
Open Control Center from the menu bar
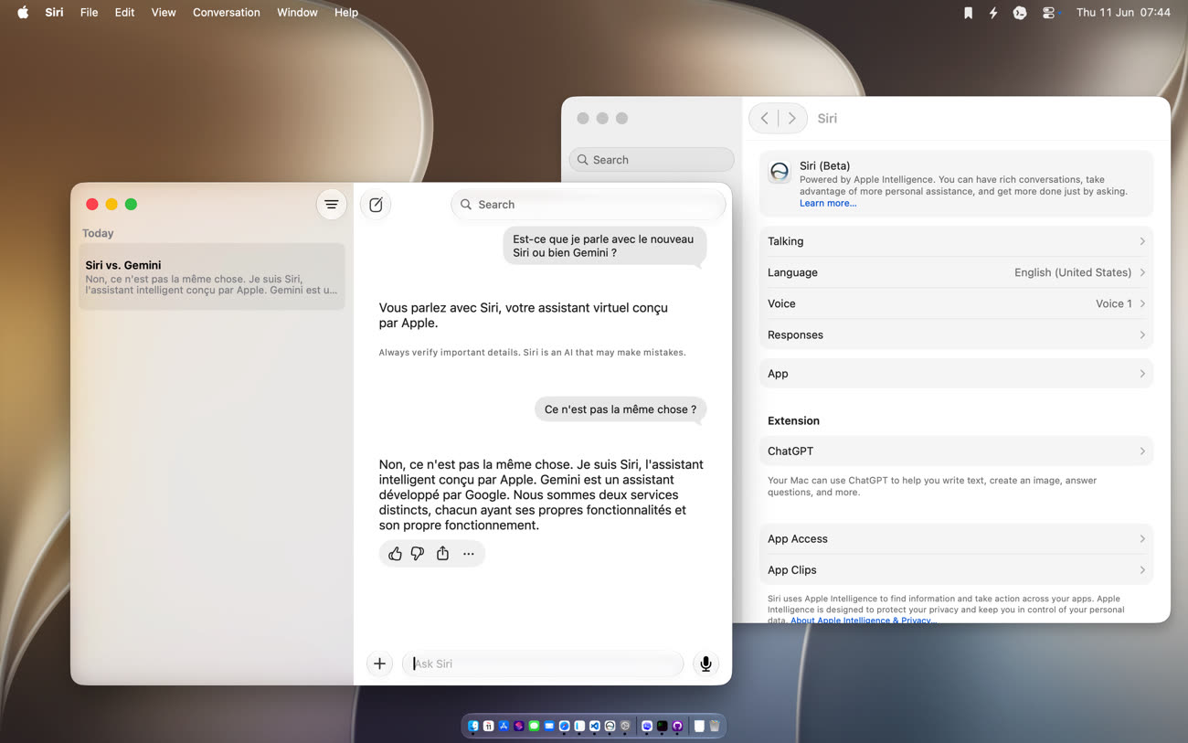coord(1048,13)
